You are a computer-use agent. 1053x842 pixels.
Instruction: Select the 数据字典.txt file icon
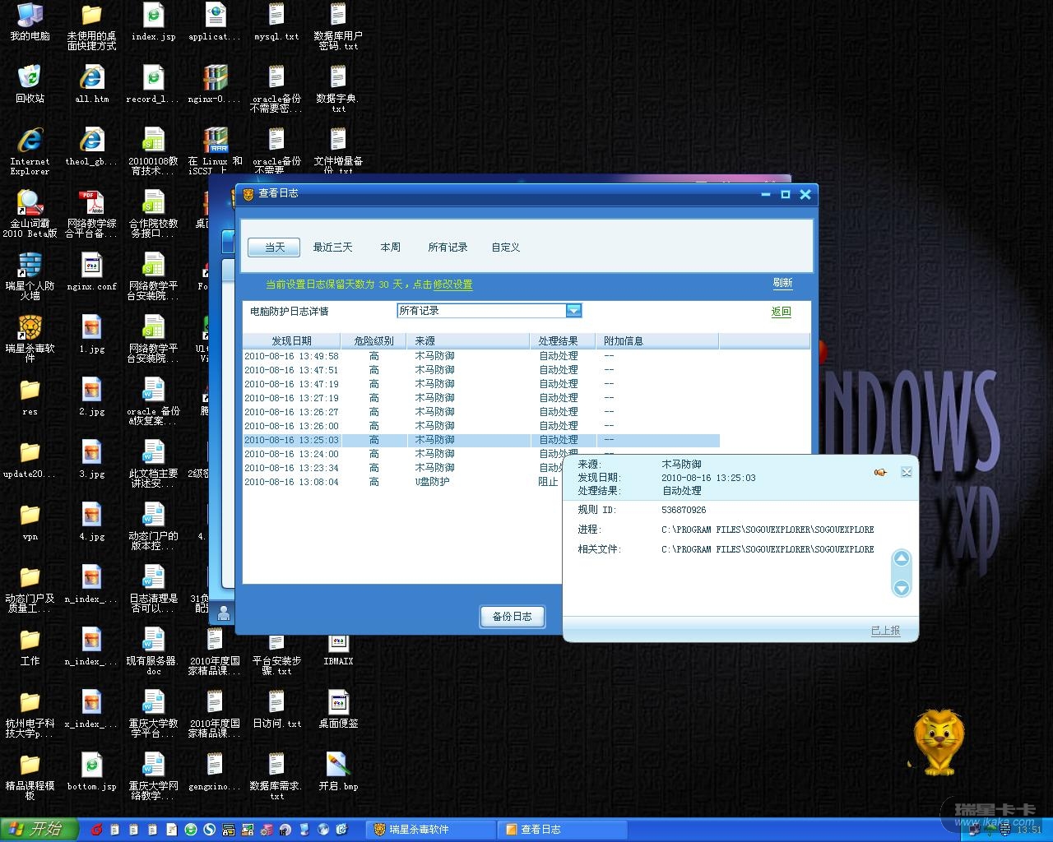click(x=338, y=90)
